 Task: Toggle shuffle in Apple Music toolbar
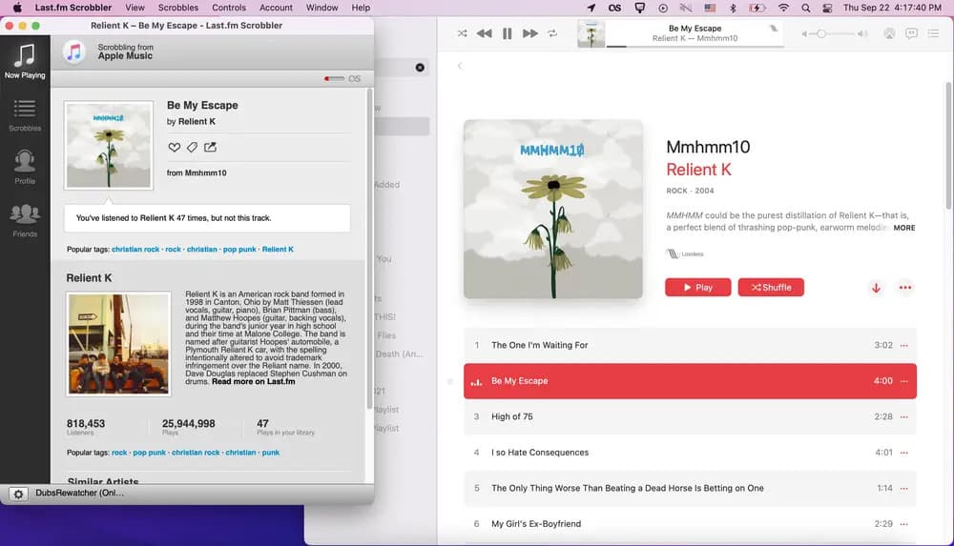(463, 33)
